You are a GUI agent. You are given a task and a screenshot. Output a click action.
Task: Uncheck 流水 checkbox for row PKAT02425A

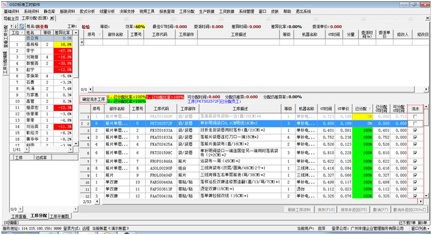(x=415, y=144)
